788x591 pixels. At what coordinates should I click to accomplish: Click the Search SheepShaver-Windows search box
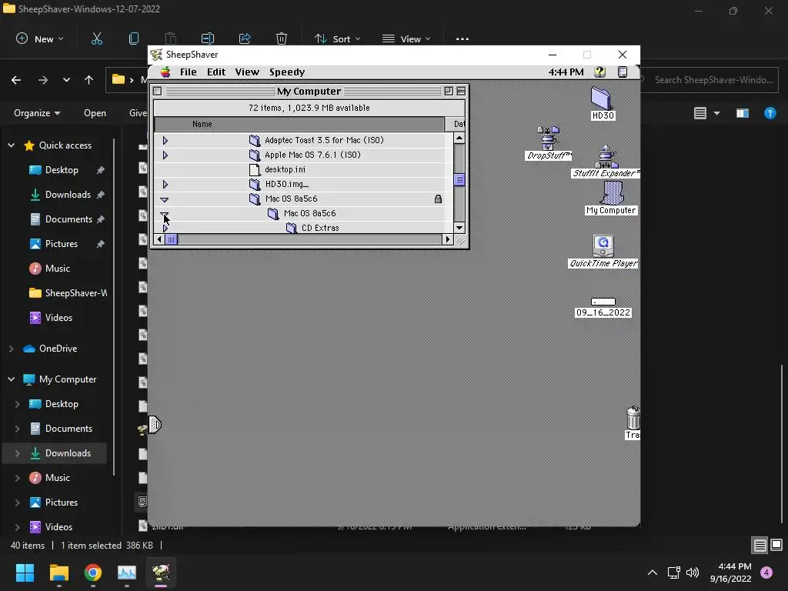(711, 80)
